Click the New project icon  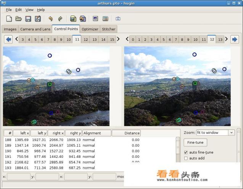pos(9,19)
